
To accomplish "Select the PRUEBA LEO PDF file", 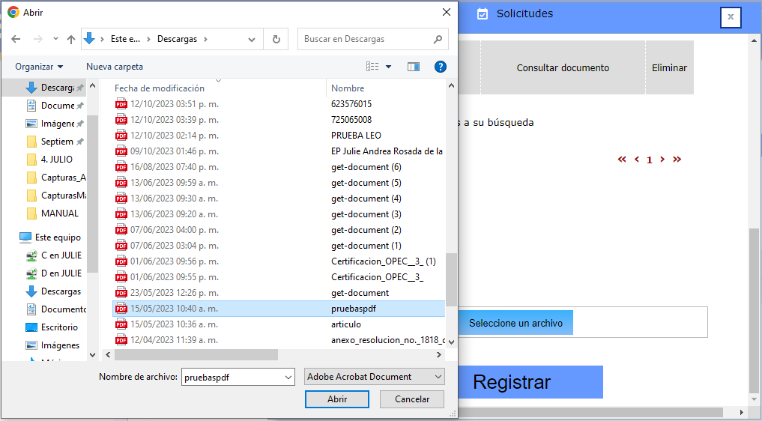I will tap(356, 136).
